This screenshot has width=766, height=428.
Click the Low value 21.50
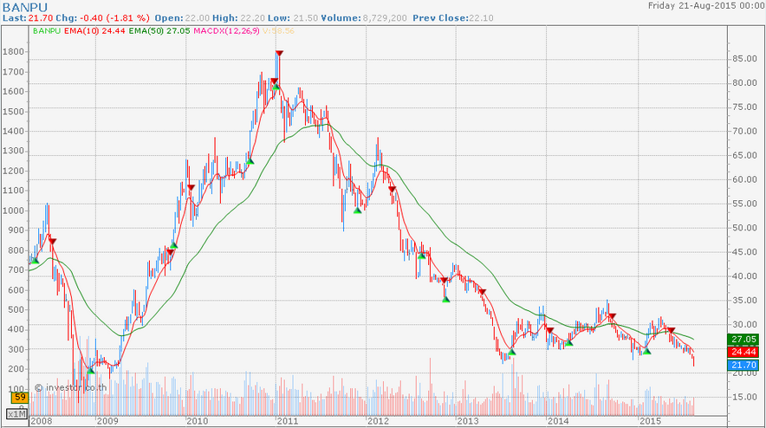pyautogui.click(x=305, y=18)
